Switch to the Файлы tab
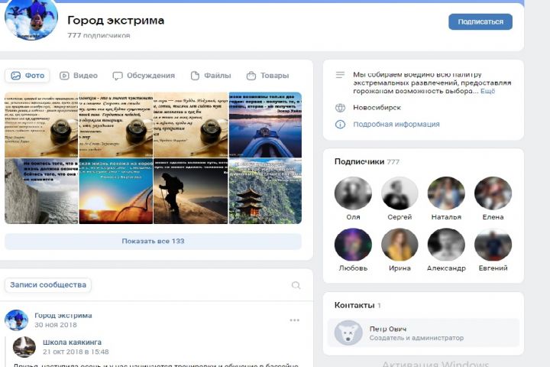The height and width of the screenshot is (367, 550). 211,76
